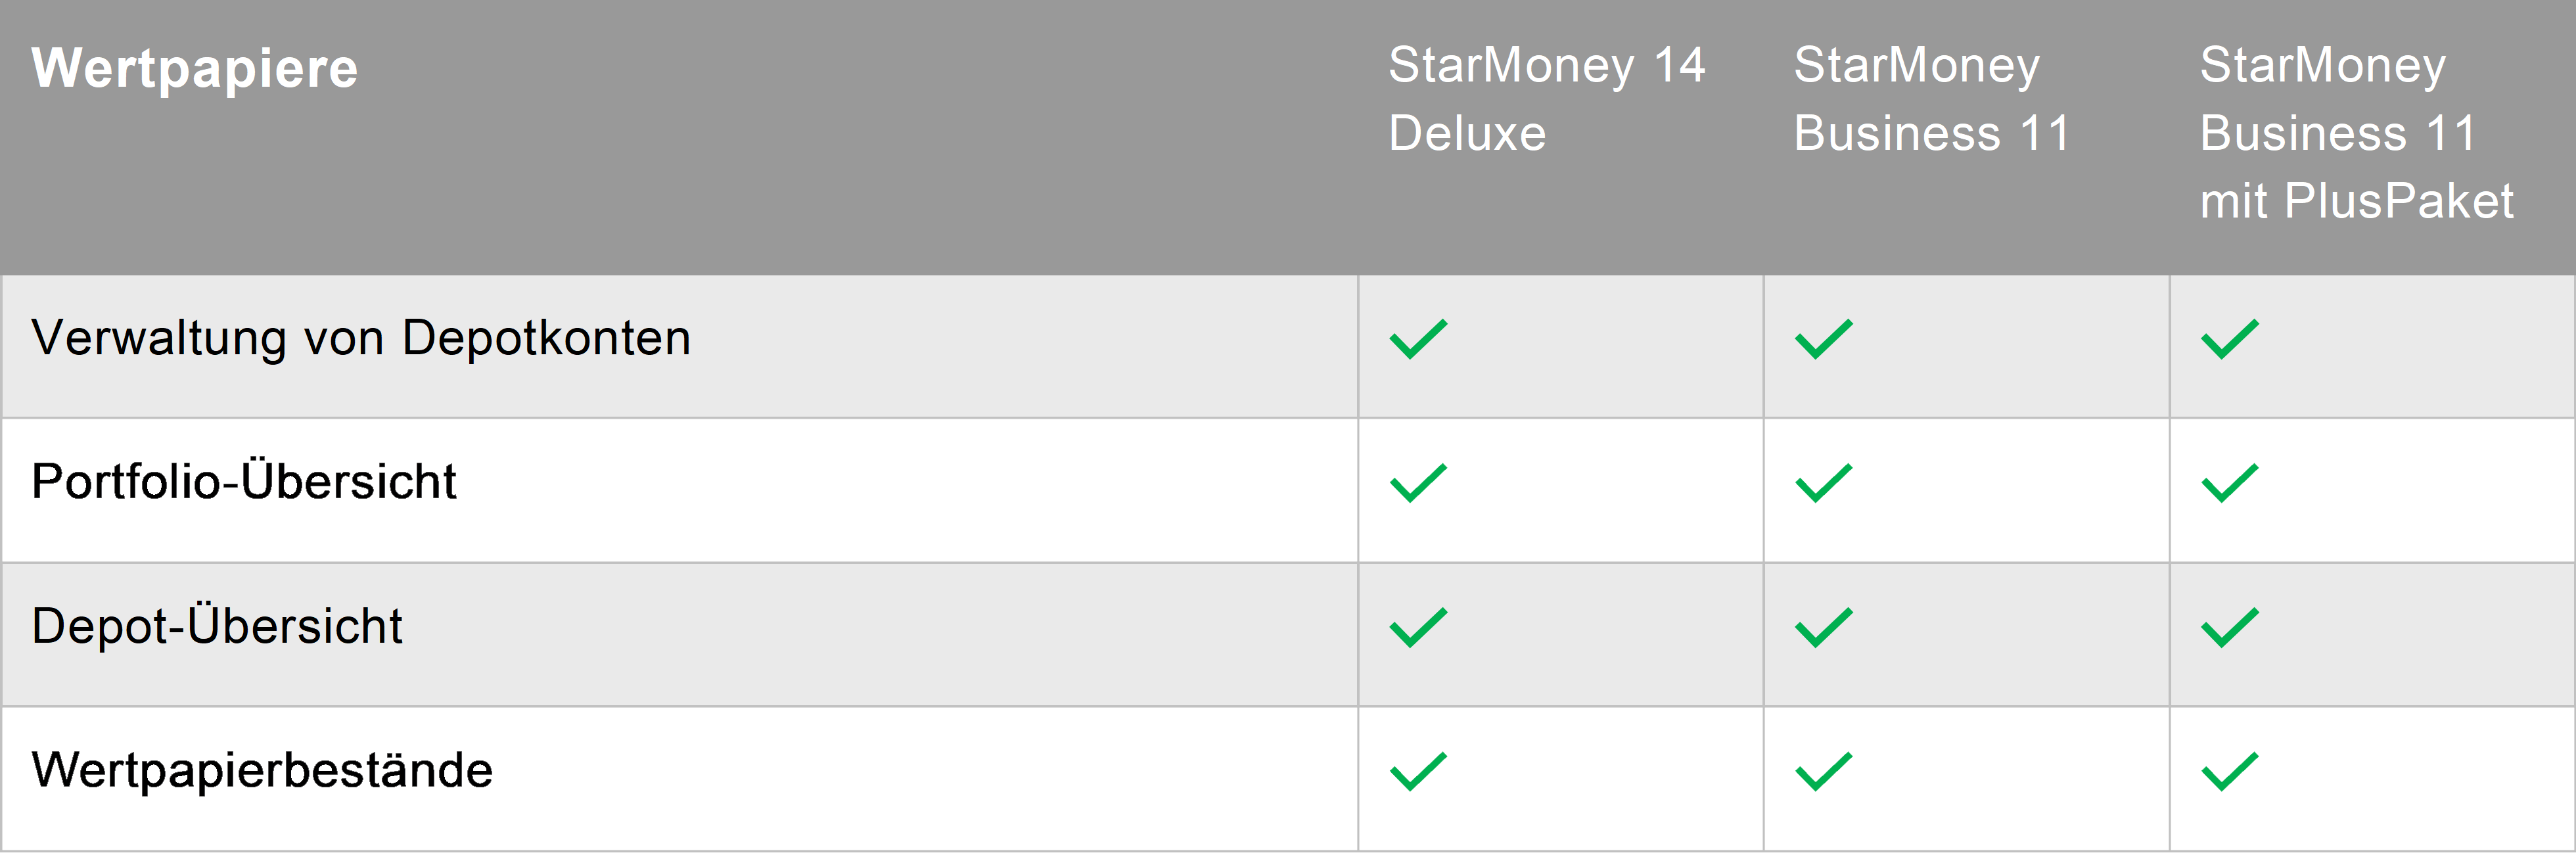Click Depot-Übersicht checkmark in the PlusPaket column
Screen dimensions: 2576x857
coord(2229,628)
